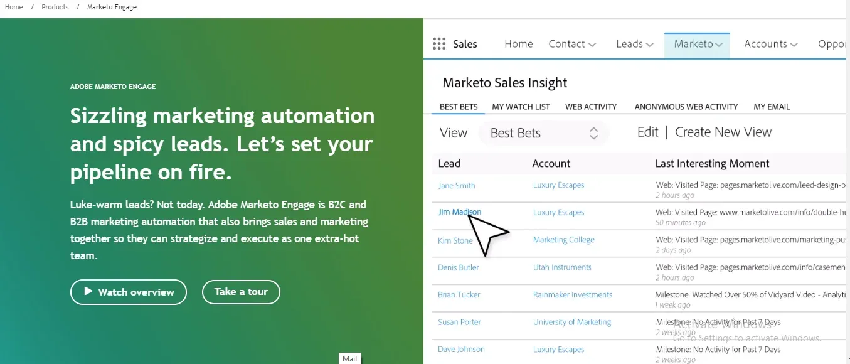Screen dimensions: 850x364
Task: Open Luxury Escapes account in Jane Smith row
Action: point(558,185)
